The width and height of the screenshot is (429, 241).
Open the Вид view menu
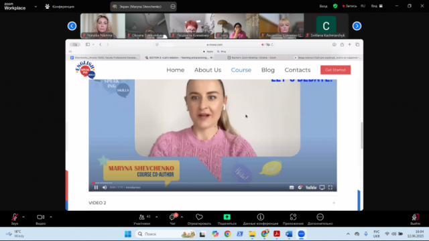[377, 6]
